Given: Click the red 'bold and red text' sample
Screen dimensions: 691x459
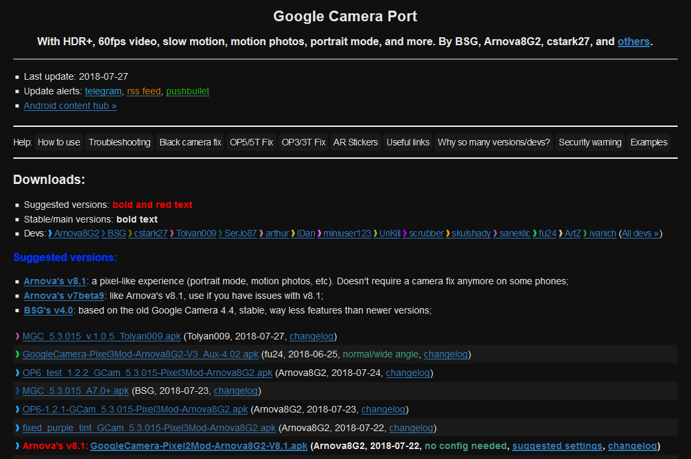Looking at the screenshot, I should tap(152, 205).
